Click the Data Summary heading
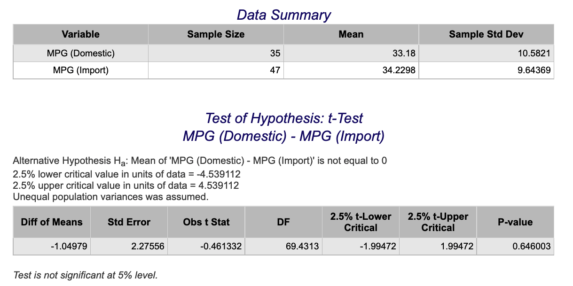The width and height of the screenshot is (573, 286). tap(283, 15)
